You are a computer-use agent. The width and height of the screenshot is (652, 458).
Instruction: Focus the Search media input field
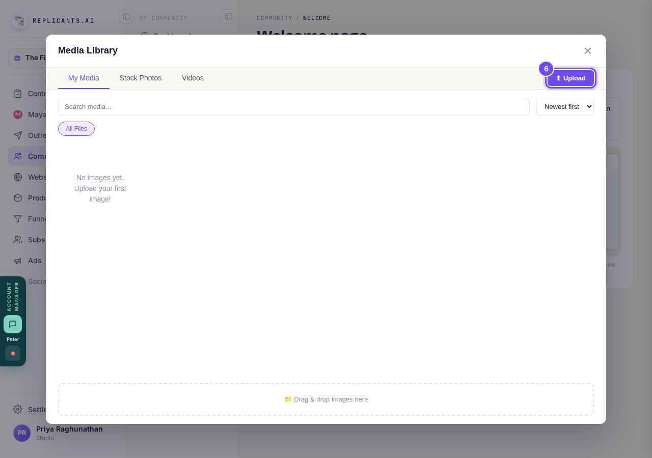[x=294, y=106]
